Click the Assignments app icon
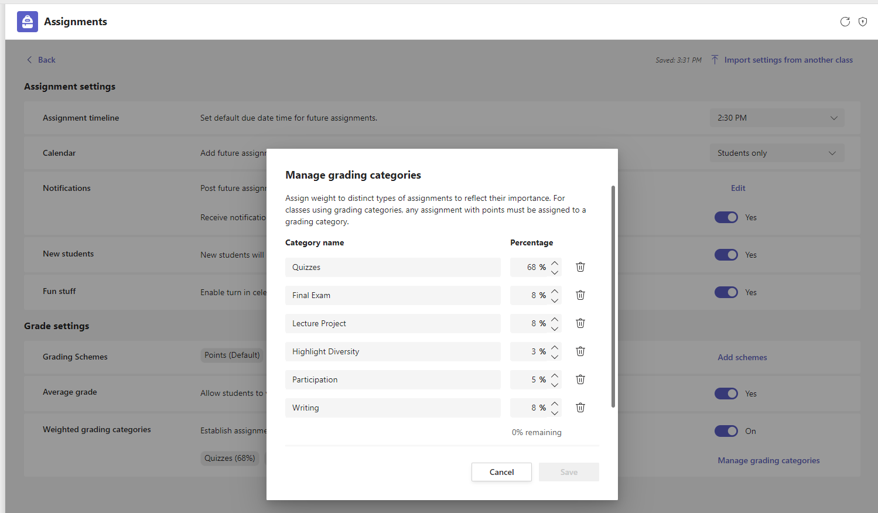Viewport: 878px width, 513px height. [x=27, y=21]
